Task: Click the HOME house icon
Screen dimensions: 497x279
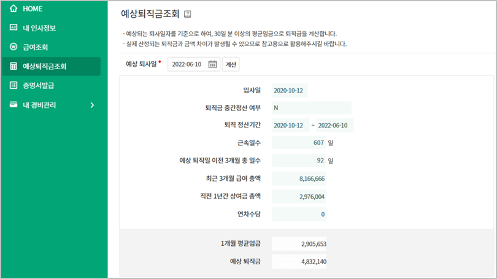Action: [x=13, y=8]
